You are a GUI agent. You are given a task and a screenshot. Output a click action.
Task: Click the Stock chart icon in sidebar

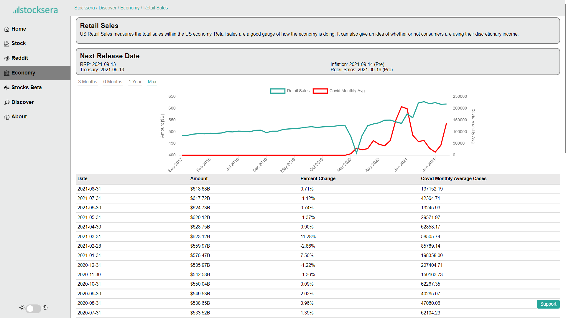pyautogui.click(x=7, y=44)
